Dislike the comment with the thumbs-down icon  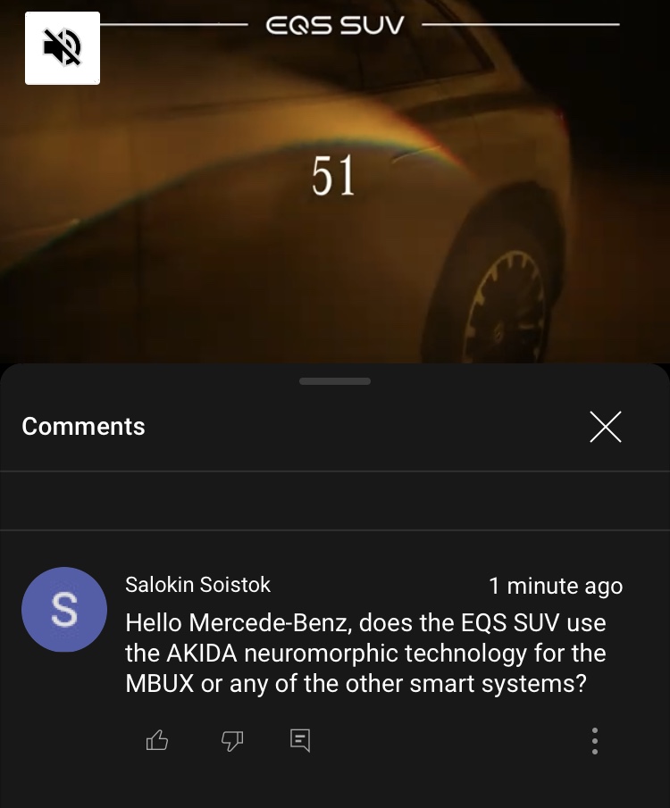click(x=232, y=741)
